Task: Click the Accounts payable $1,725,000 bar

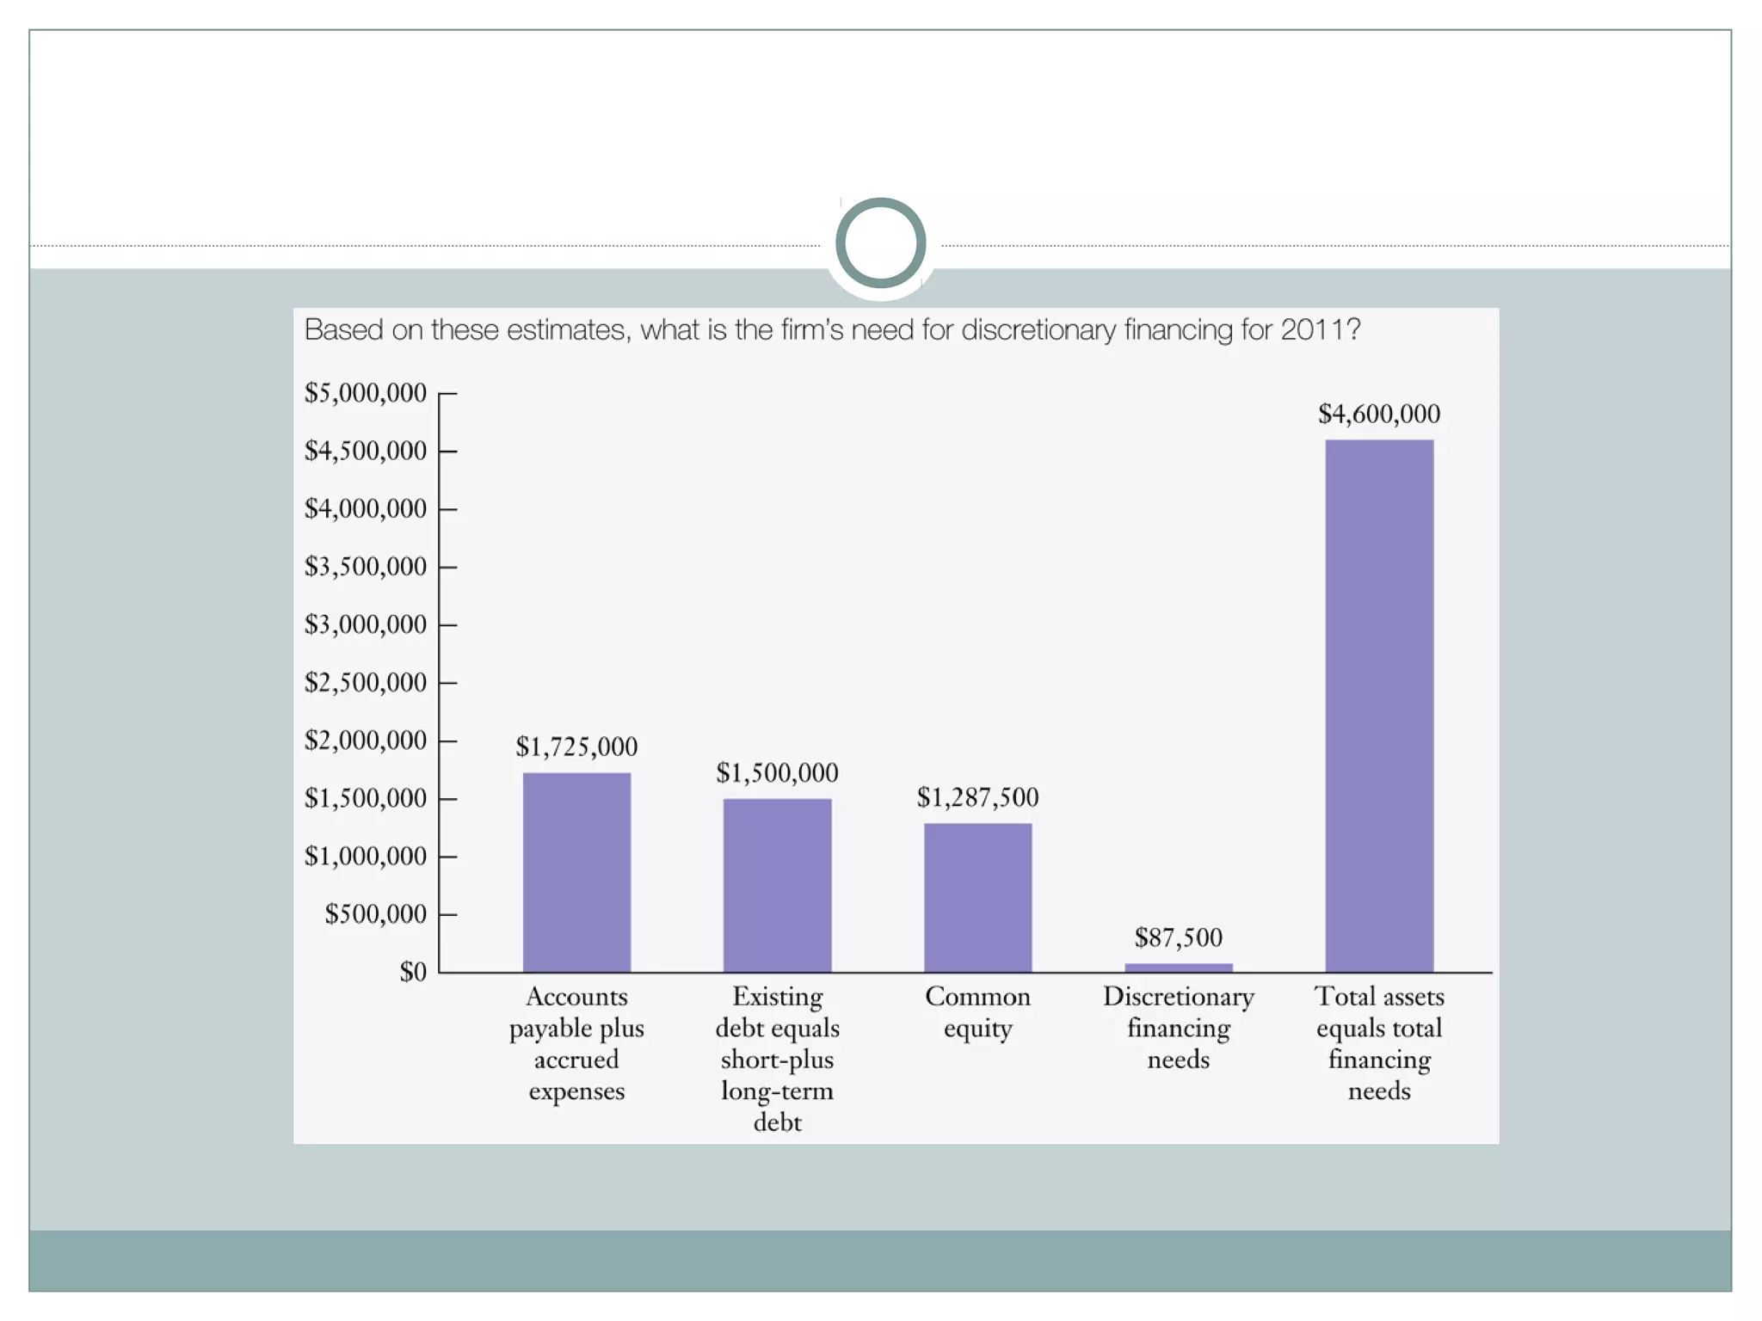Action: tap(576, 872)
